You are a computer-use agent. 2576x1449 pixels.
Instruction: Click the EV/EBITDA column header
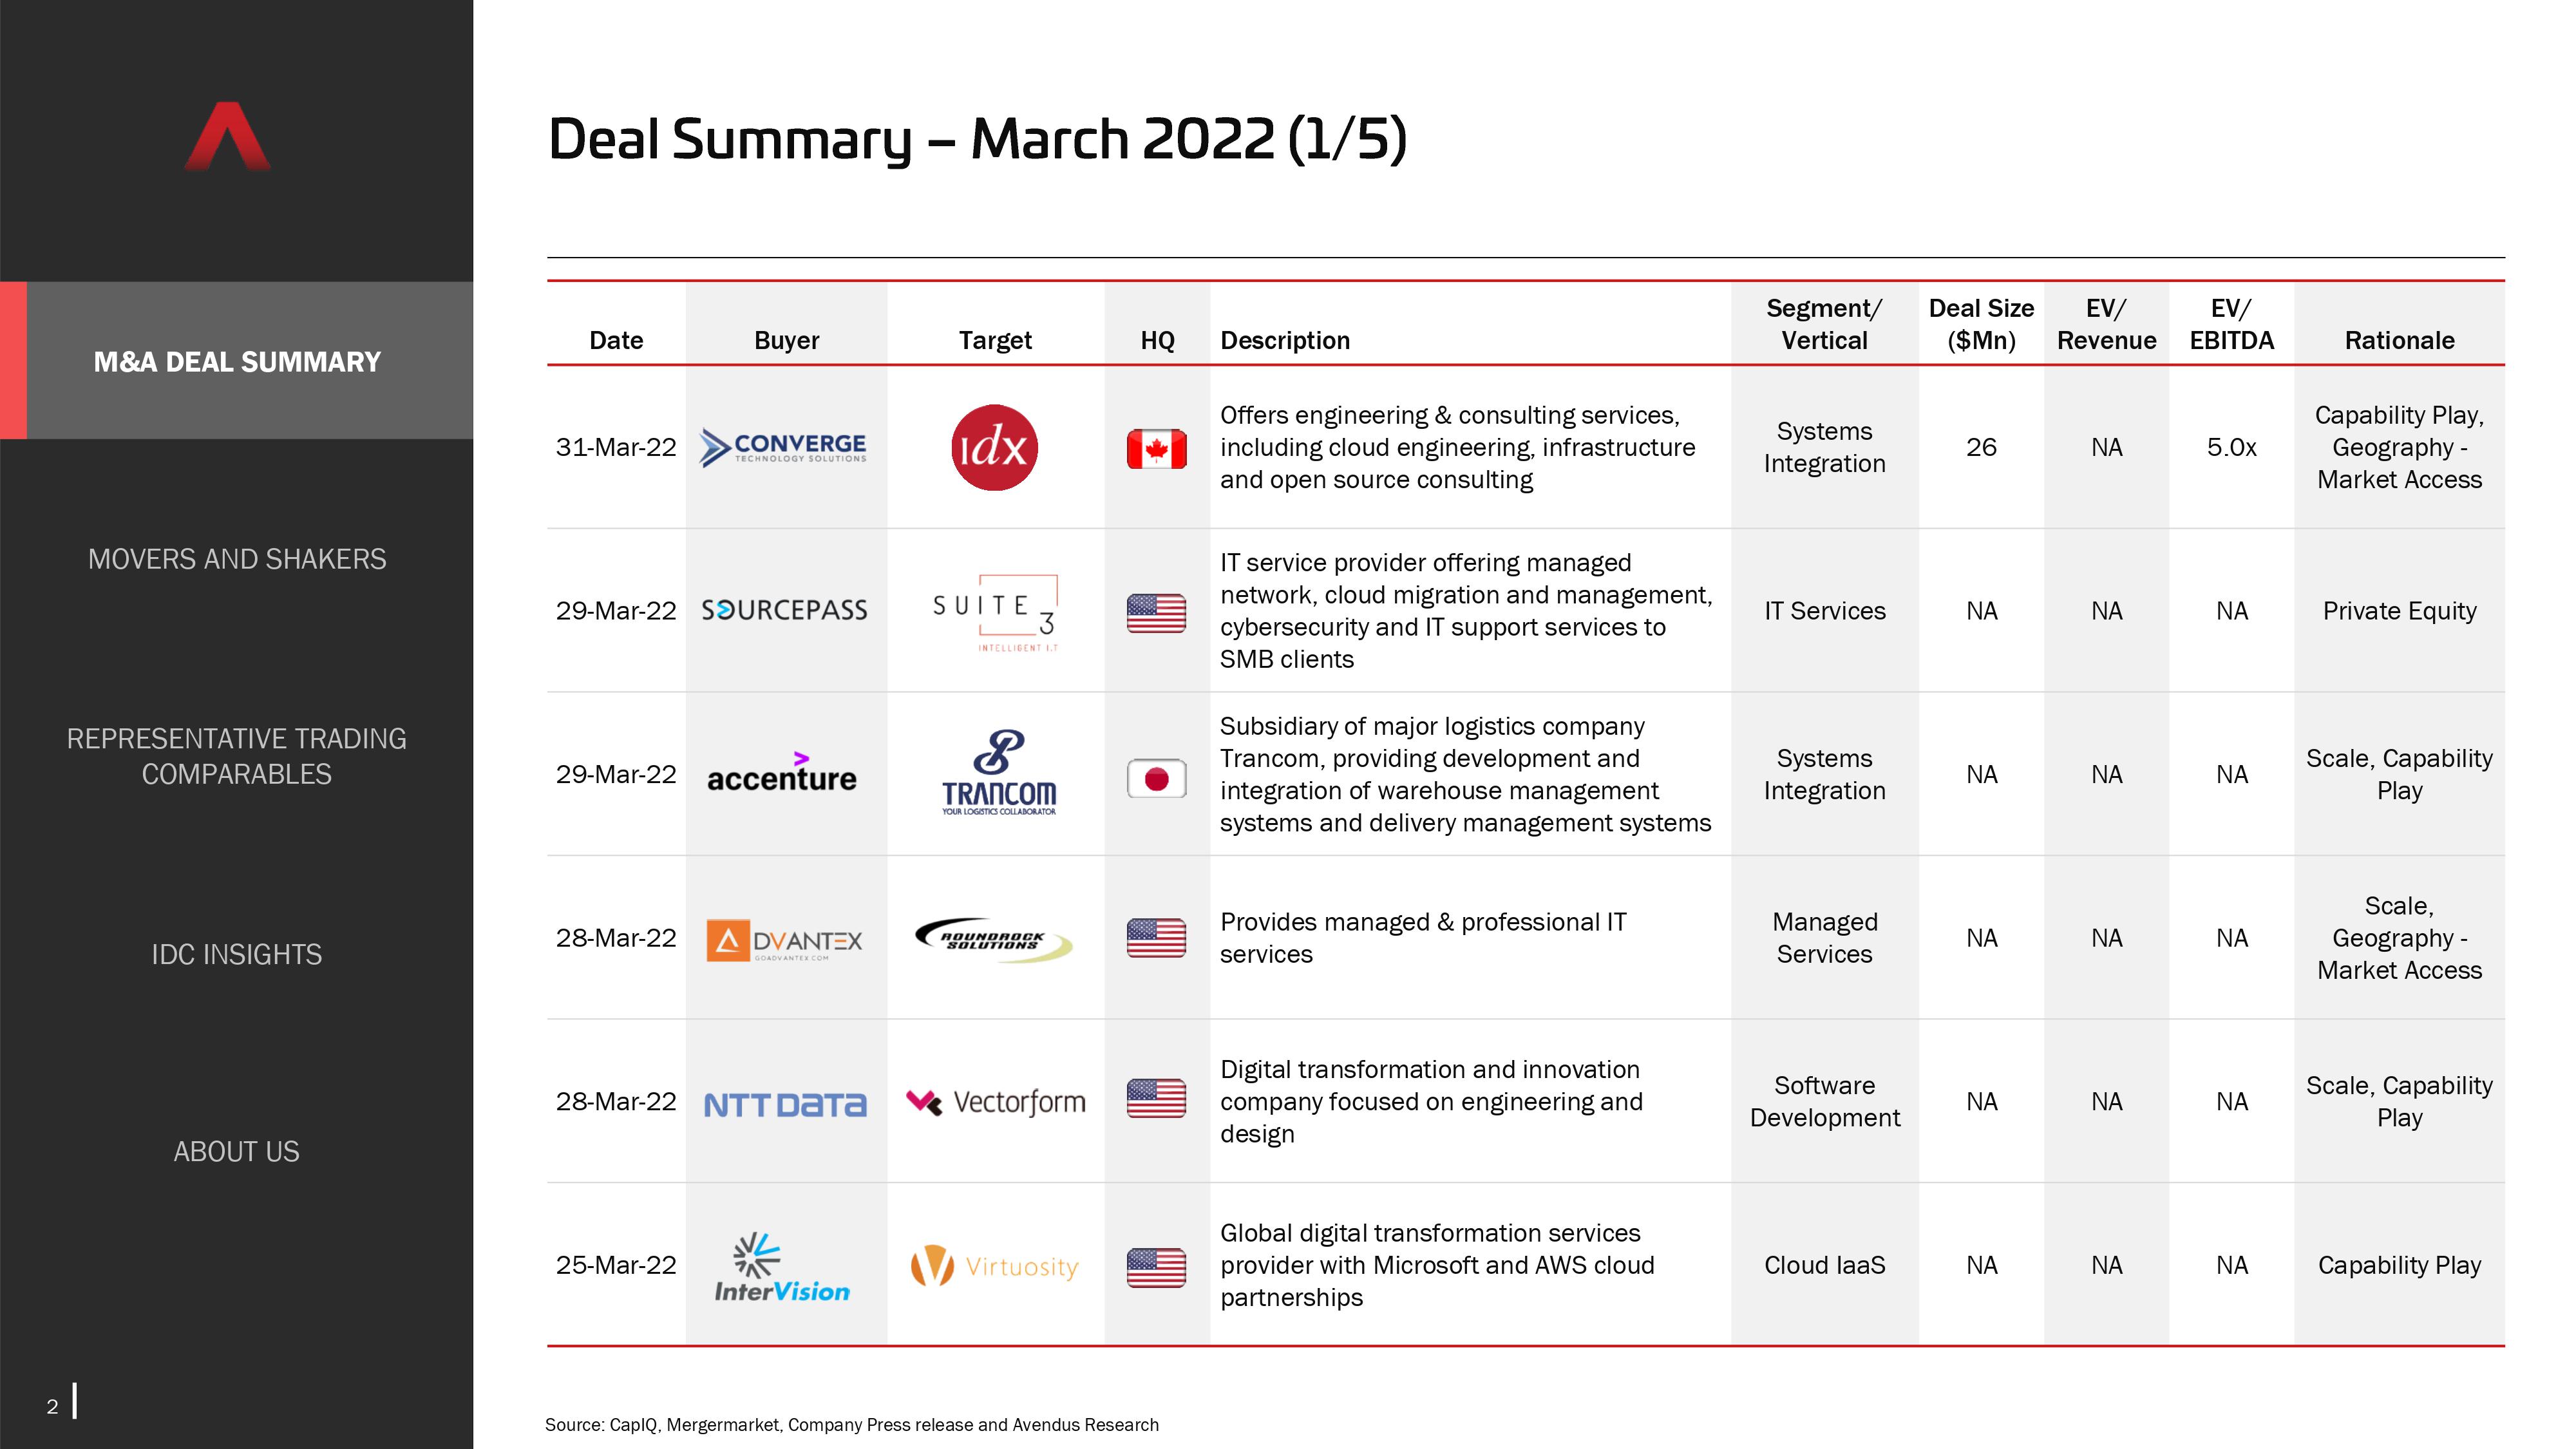coord(2231,324)
